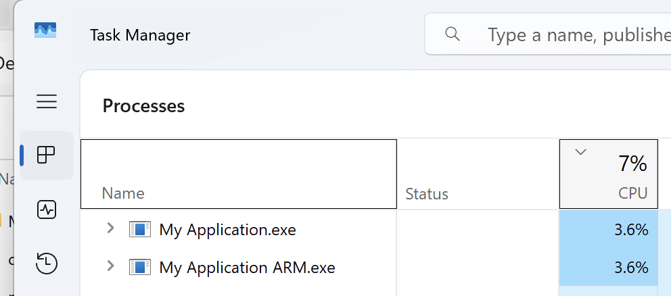
Task: Click the My Application ARM.exe program icon
Action: click(x=139, y=268)
